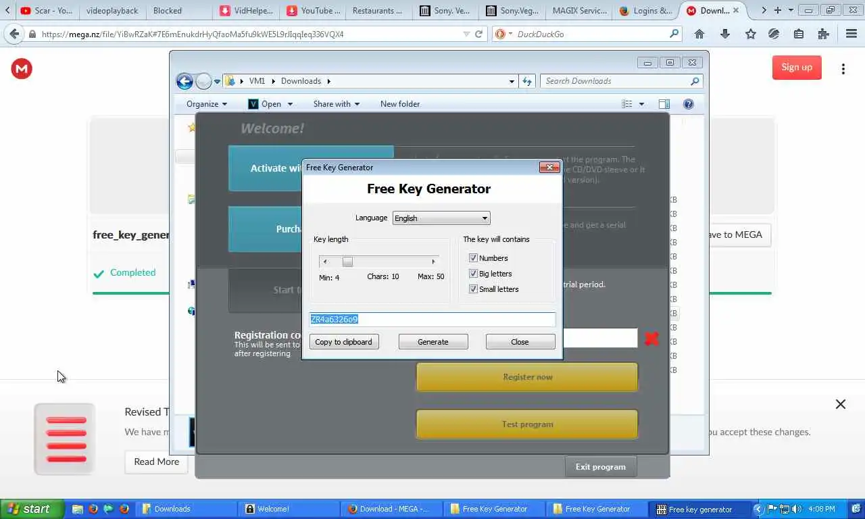Switch to the Blocked tab
Image resolution: width=865 pixels, height=519 pixels.
[168, 10]
